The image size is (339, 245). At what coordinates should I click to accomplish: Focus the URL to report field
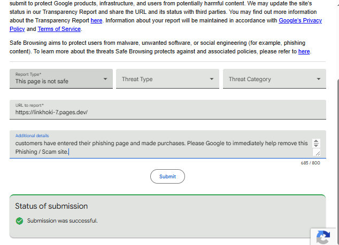pos(167,112)
